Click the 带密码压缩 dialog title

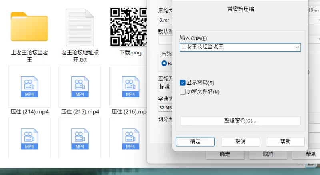point(241,9)
